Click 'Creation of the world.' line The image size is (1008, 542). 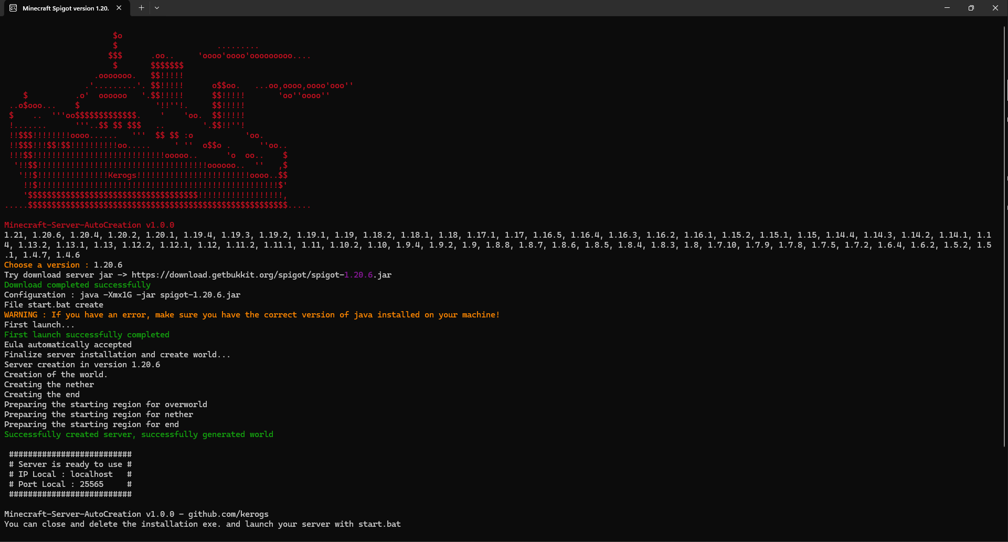pos(56,375)
